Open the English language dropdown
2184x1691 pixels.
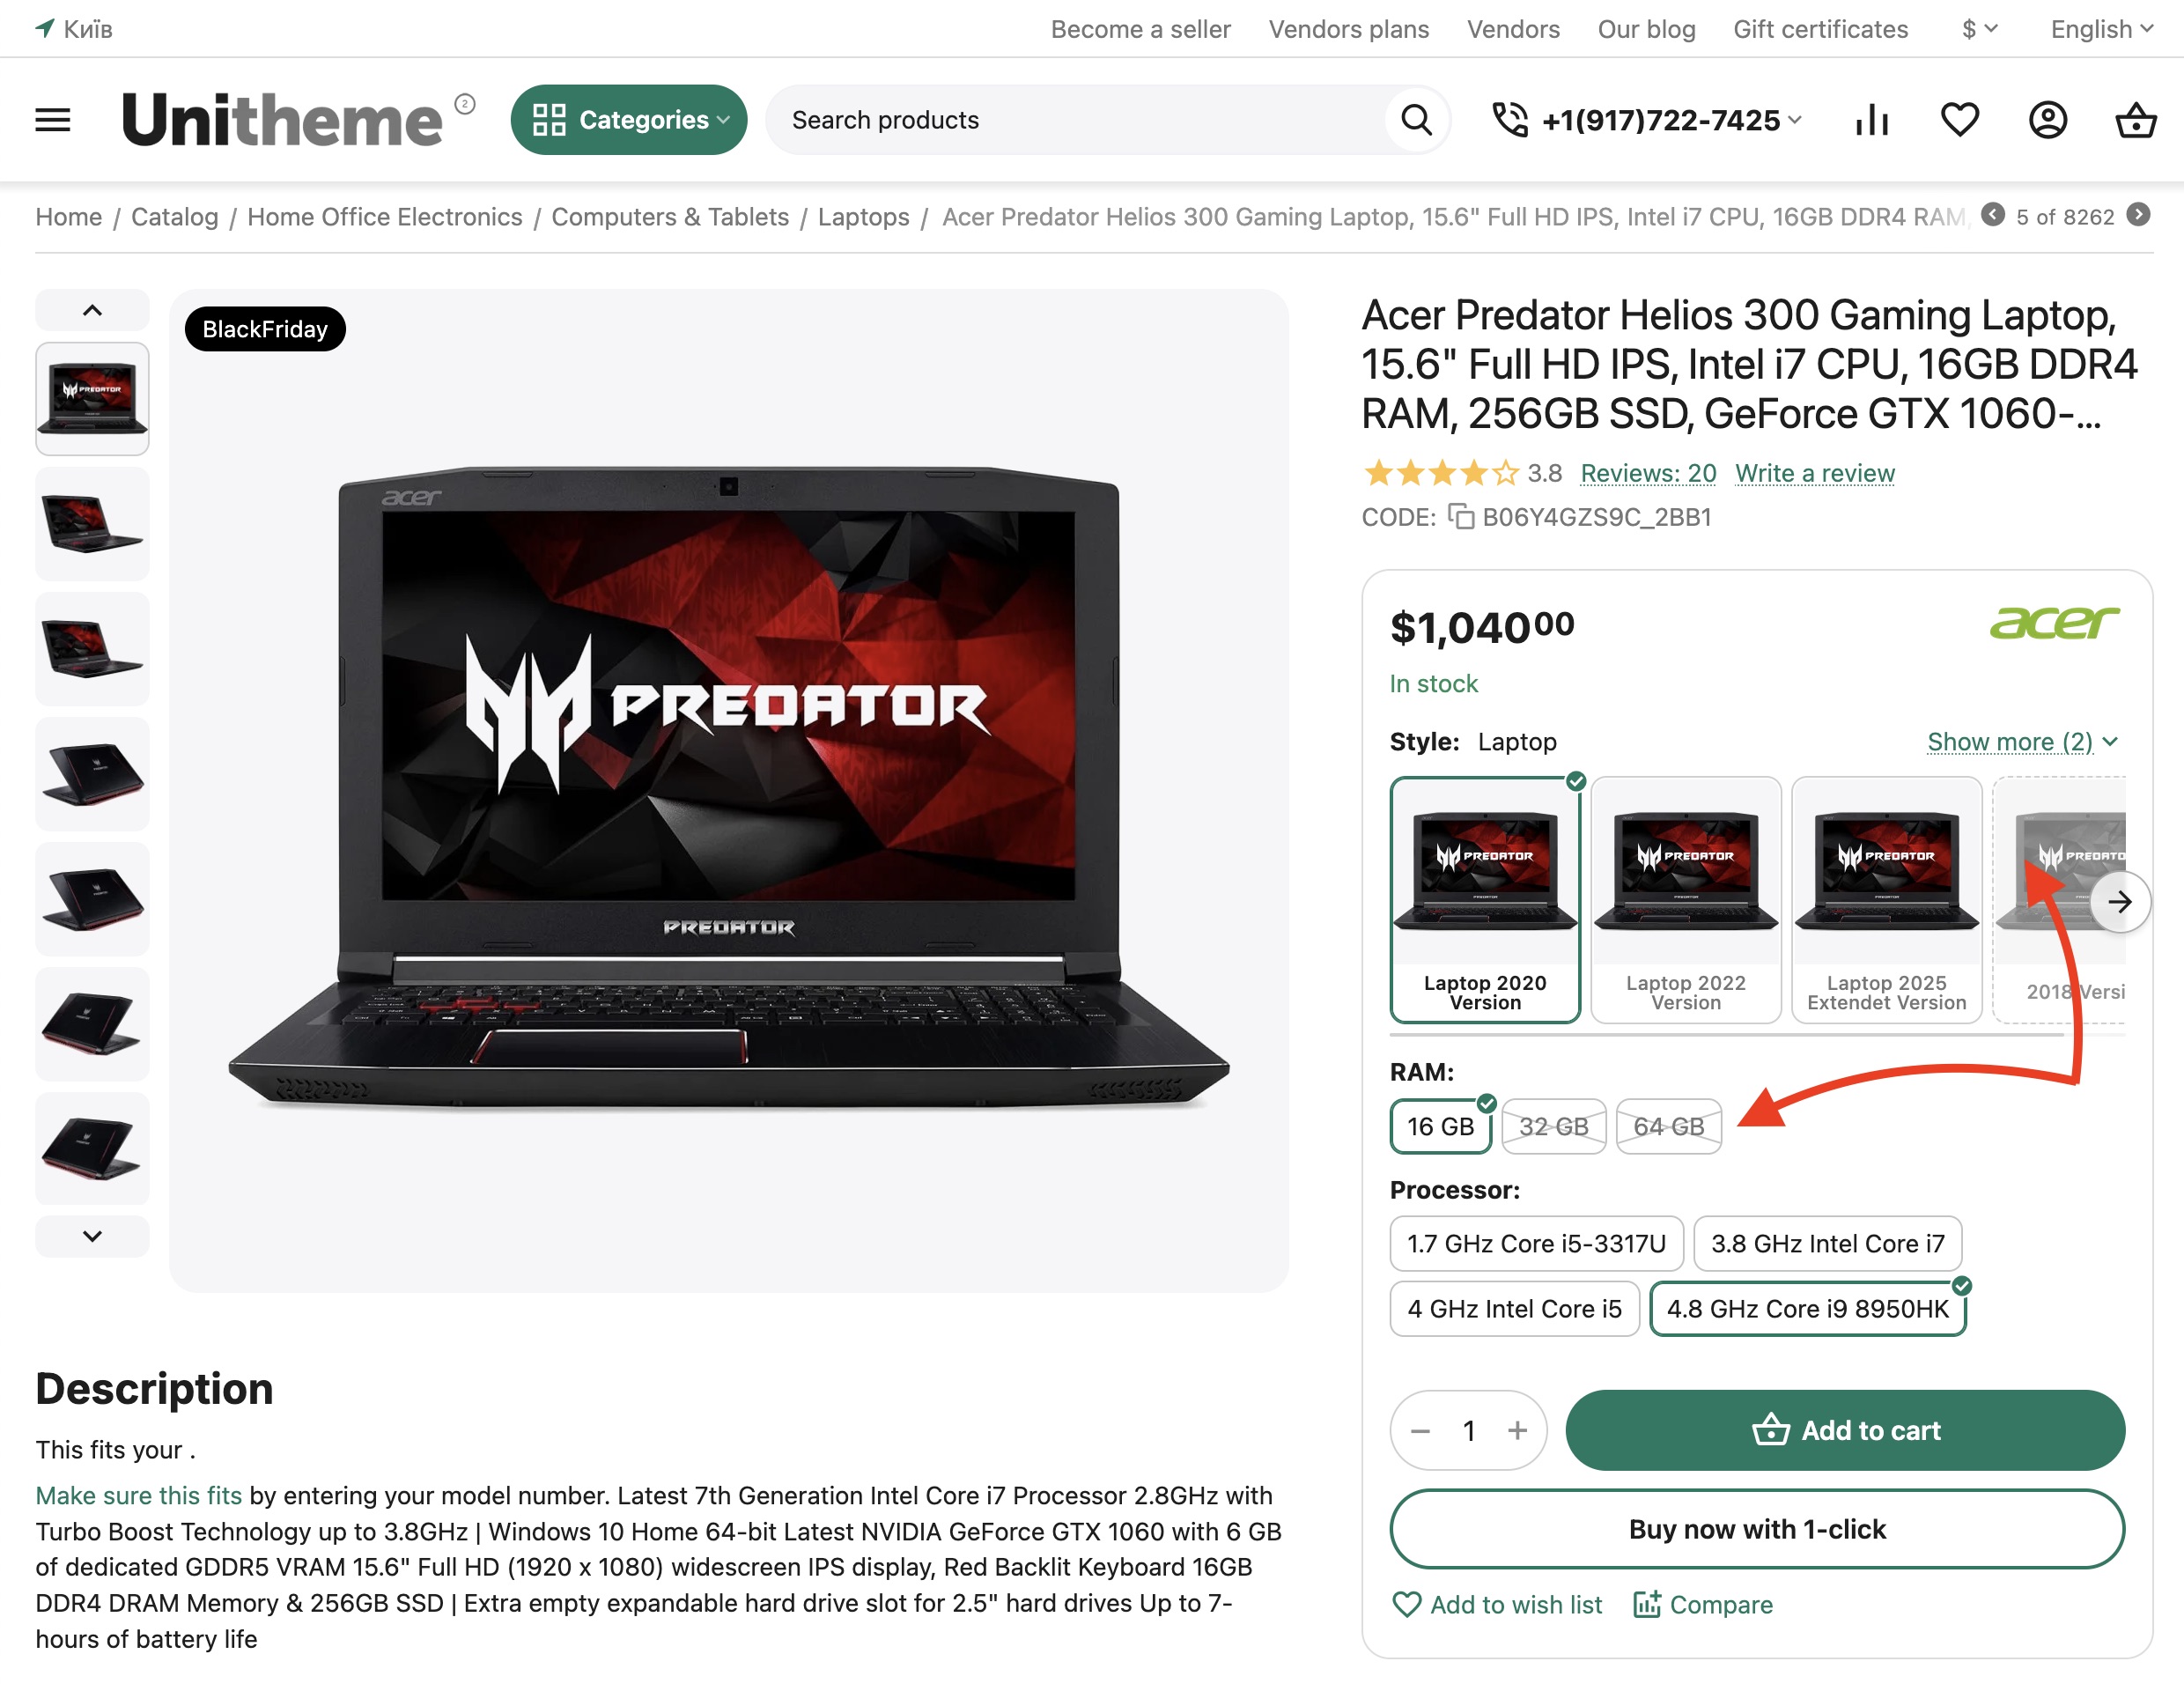click(x=2101, y=29)
